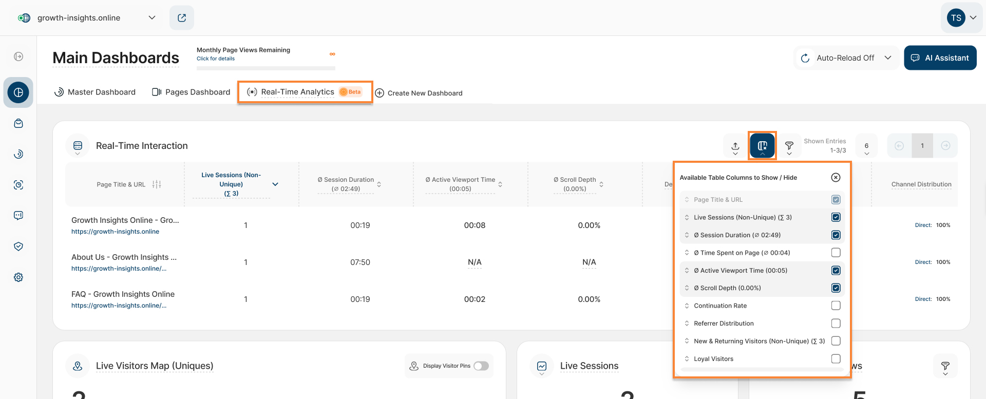Open the shield privacy sidebar icon
This screenshot has height=399, width=986.
[x=18, y=246]
